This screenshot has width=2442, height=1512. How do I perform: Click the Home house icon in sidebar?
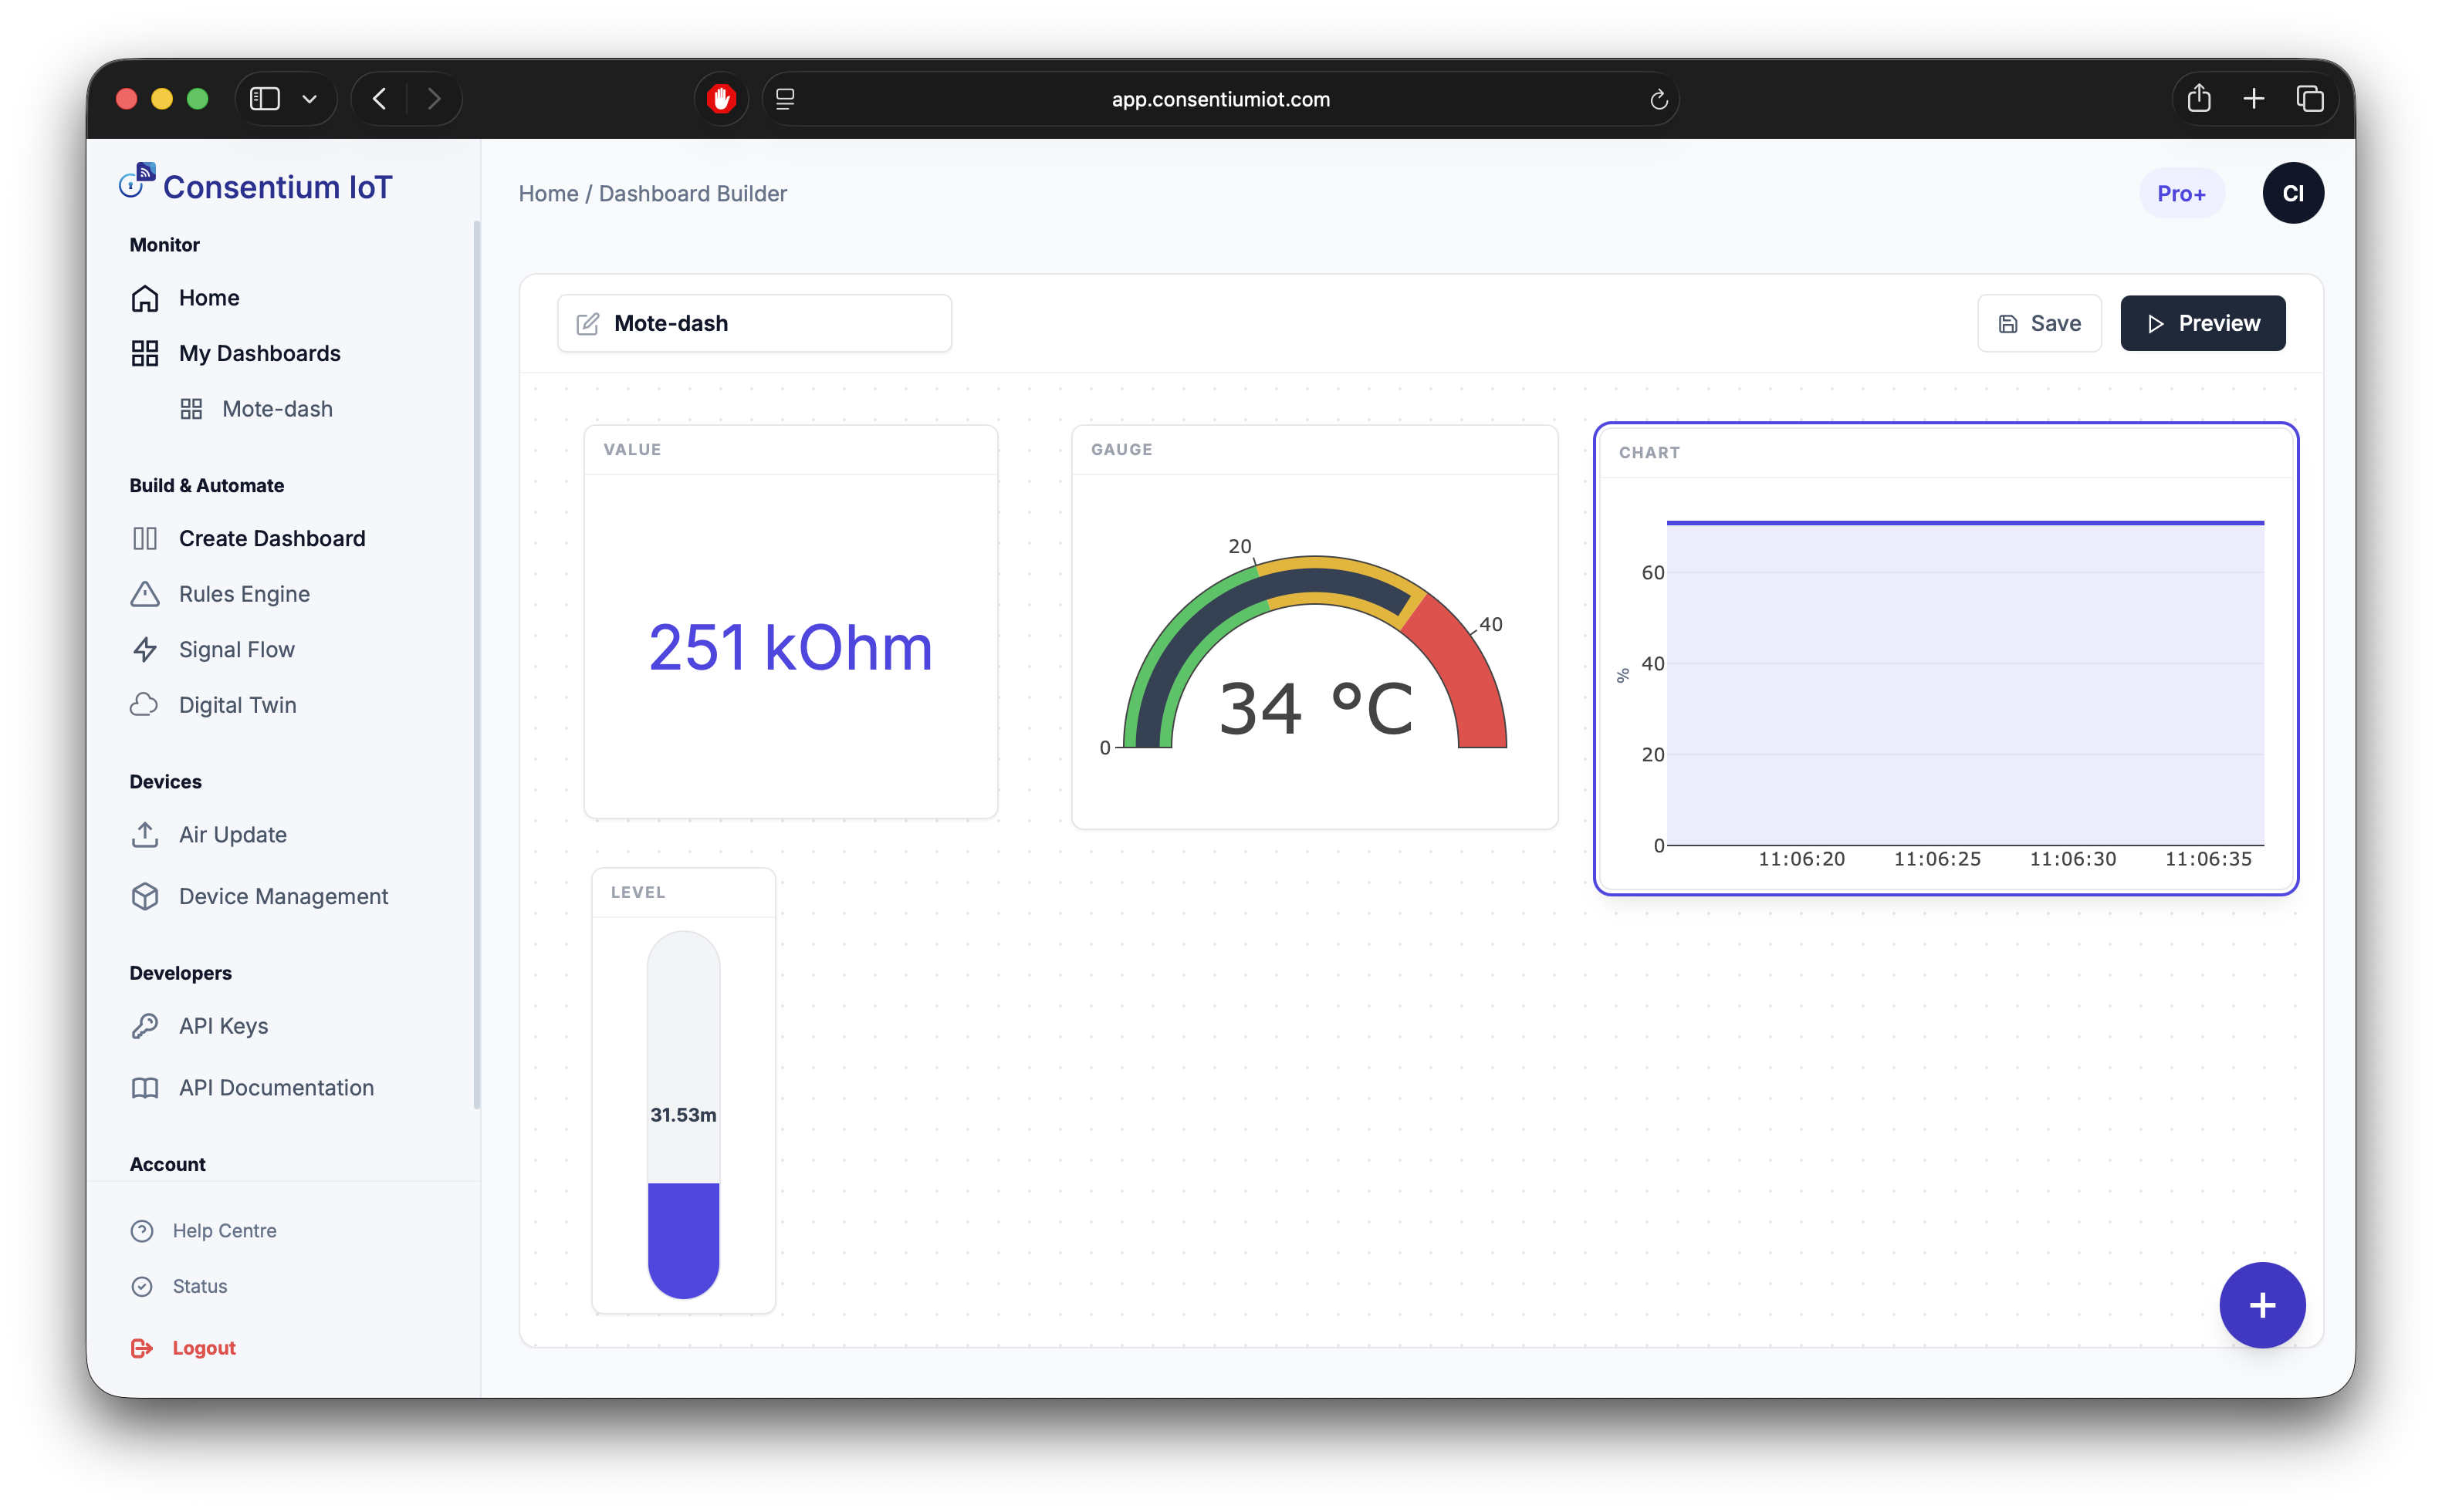[x=144, y=298]
